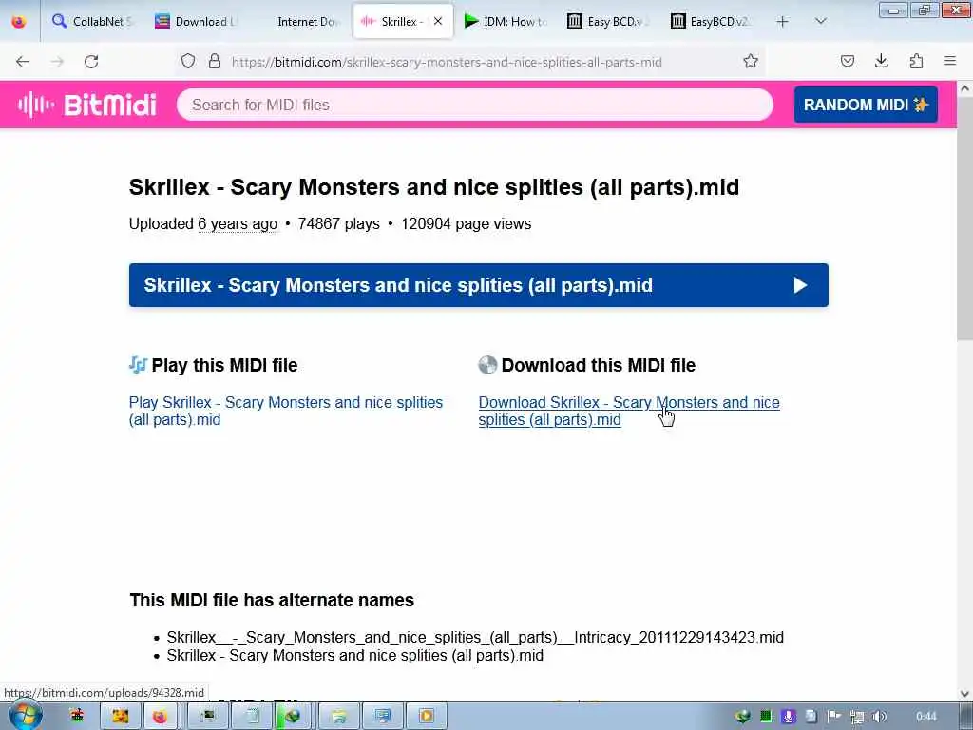Viewport: 973px width, 730px height.
Task: Go back using the browser back arrow
Action: (x=23, y=62)
